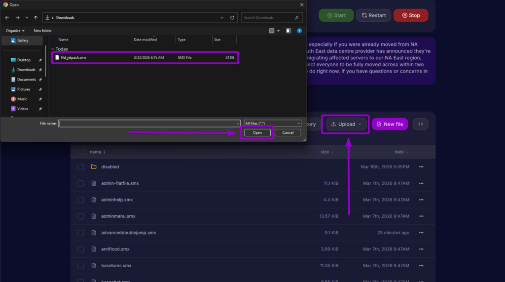Open more options for advanceddoublejump.smx
This screenshot has height=282, width=505.
(x=421, y=233)
